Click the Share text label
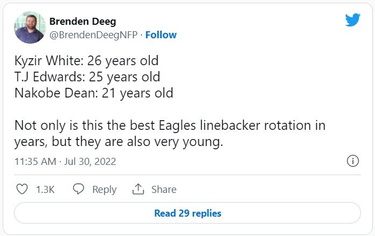This screenshot has width=375, height=236. point(164,190)
